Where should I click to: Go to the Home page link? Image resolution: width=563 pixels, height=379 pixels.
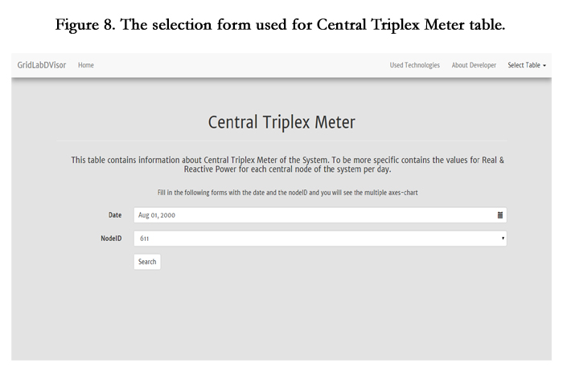tap(86, 65)
